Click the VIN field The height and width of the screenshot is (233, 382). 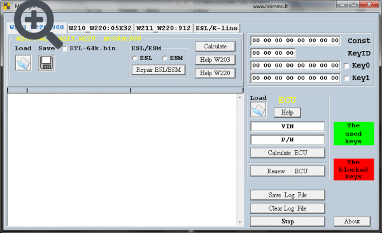[288, 127]
